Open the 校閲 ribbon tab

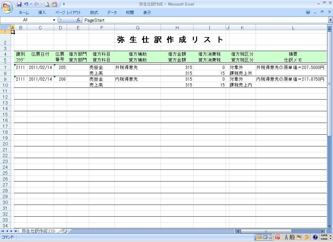click(130, 13)
